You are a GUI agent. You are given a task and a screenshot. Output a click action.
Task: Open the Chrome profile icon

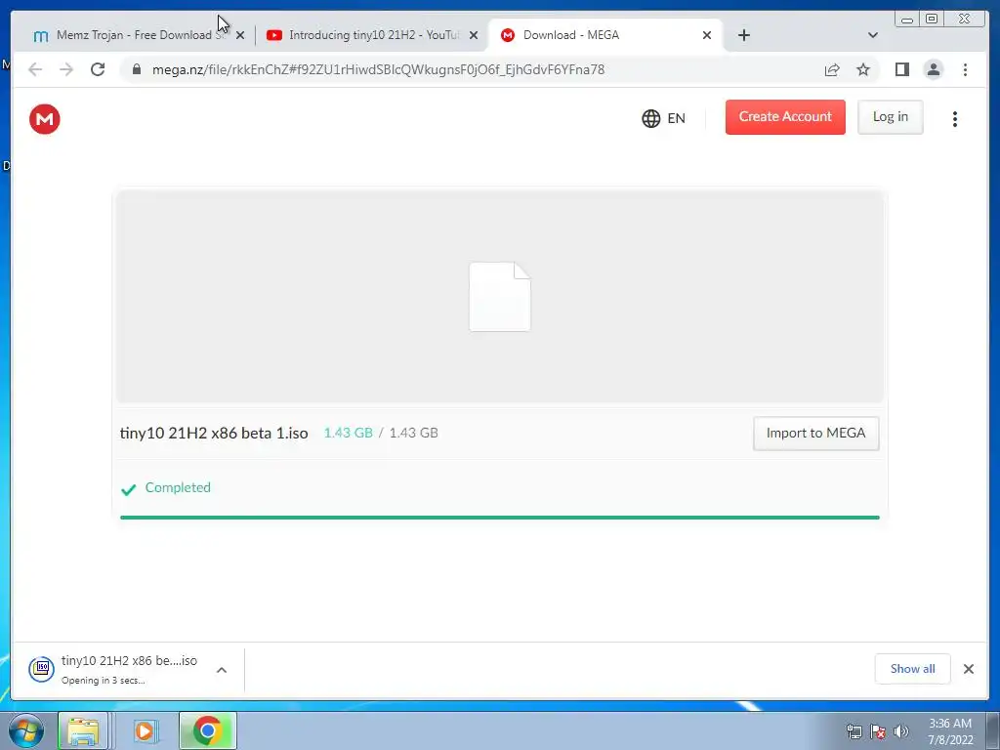coord(933,69)
